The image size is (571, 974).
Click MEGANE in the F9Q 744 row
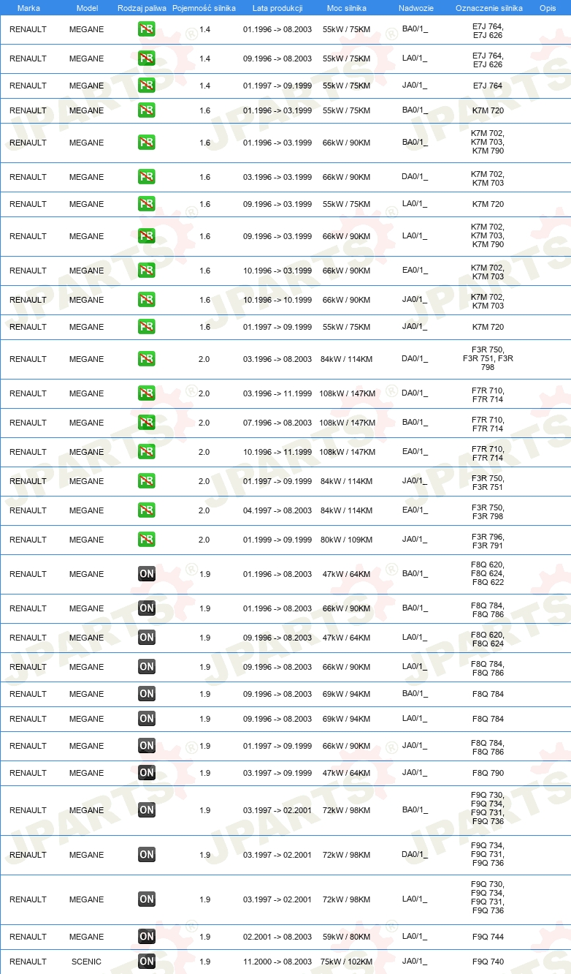(x=86, y=937)
